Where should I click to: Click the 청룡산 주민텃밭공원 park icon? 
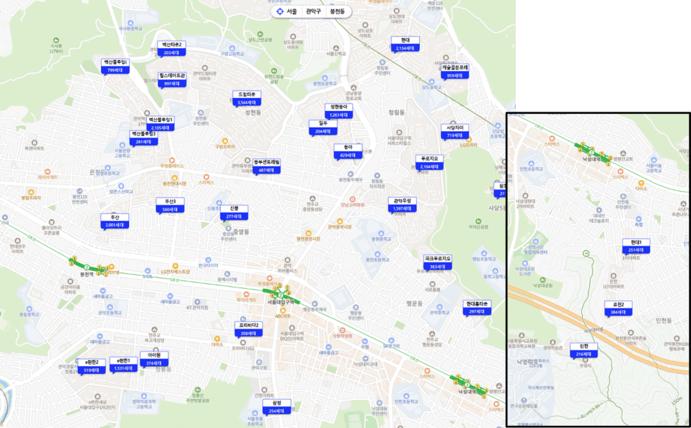coord(197,390)
